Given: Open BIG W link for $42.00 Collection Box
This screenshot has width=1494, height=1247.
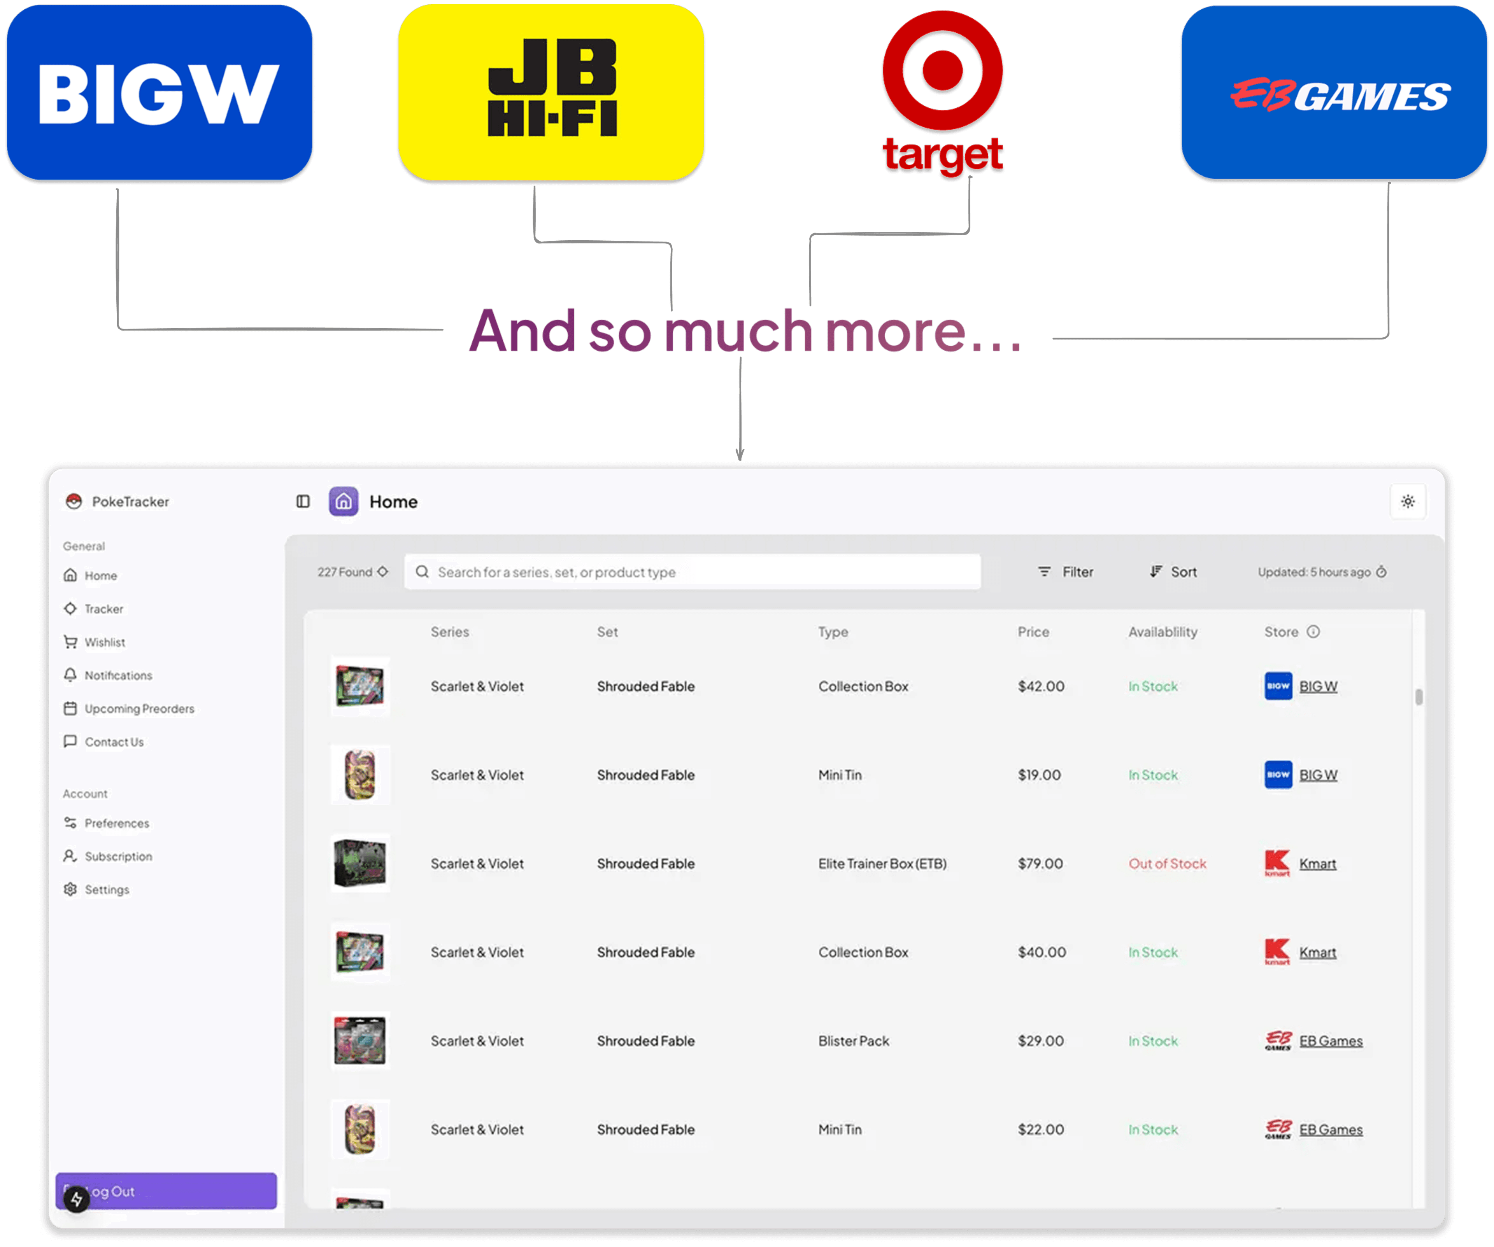Looking at the screenshot, I should [x=1318, y=687].
